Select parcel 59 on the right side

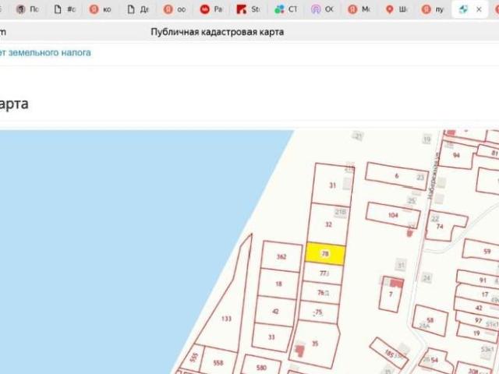[x=487, y=251]
